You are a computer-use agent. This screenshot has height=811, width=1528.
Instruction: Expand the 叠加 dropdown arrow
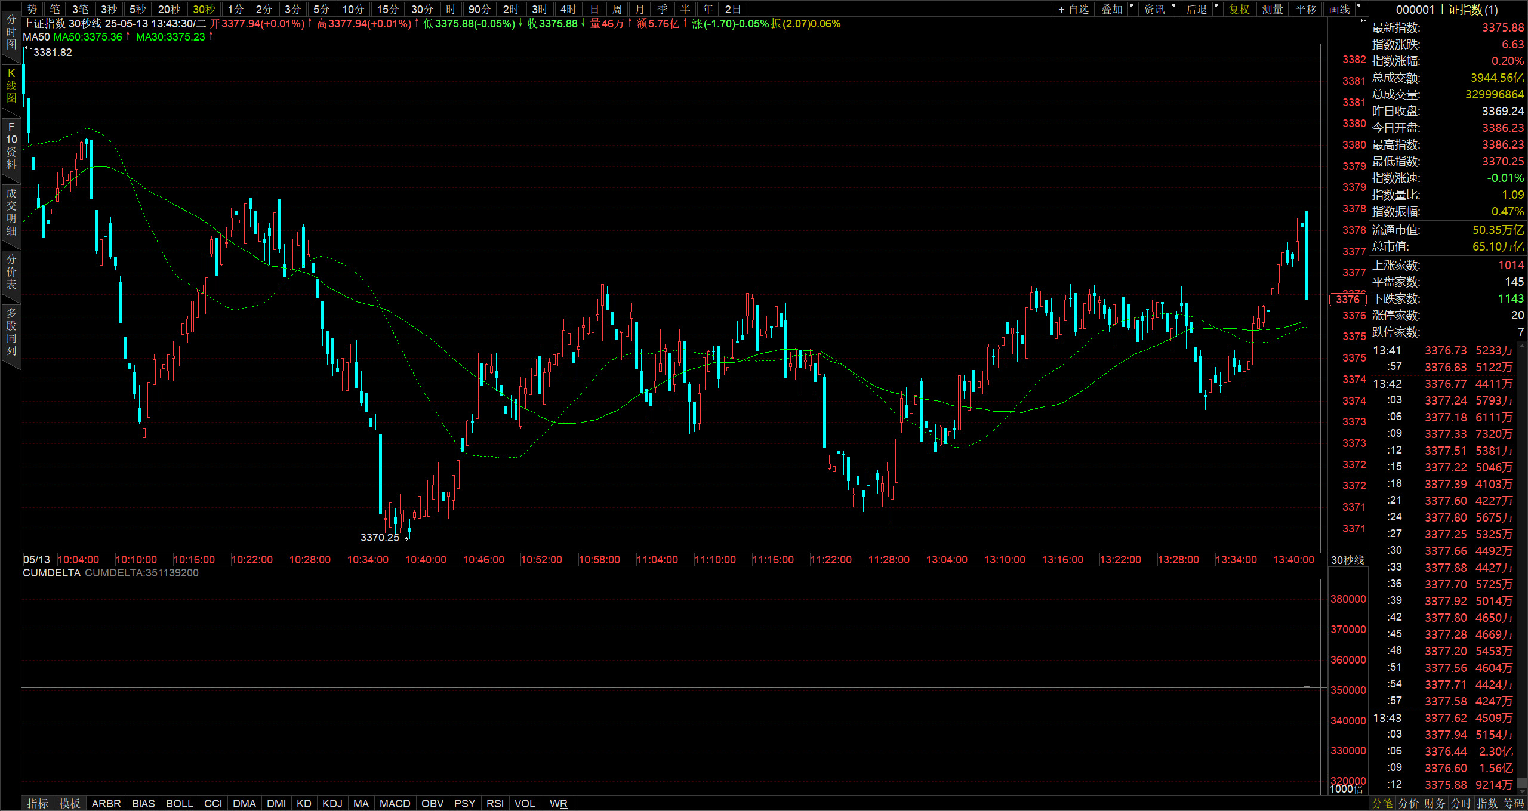[x=1132, y=7]
